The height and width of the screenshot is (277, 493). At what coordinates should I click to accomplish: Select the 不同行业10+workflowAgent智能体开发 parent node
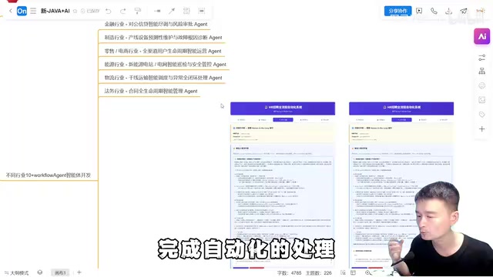tap(48, 175)
